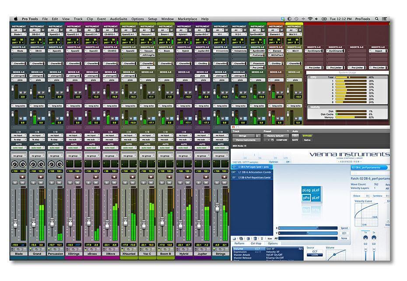
Task: Click the ksw icon in the Vienna Instruments toolbar
Action: pos(270,238)
